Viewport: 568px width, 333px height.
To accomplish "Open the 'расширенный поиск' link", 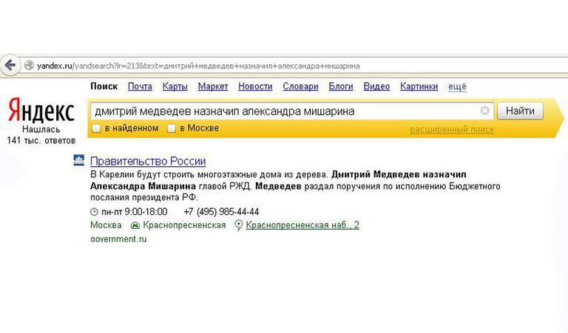I will [452, 129].
